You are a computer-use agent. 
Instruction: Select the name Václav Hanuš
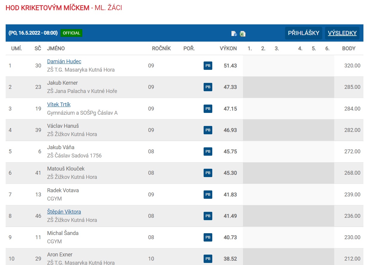(63, 126)
